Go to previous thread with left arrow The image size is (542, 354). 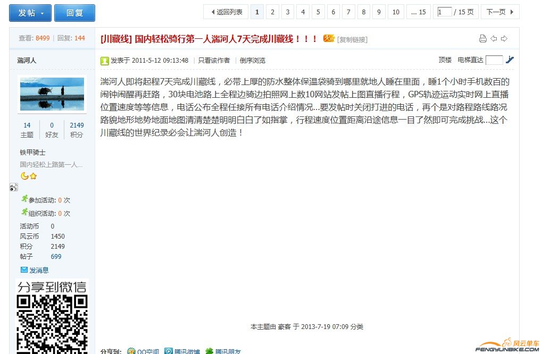(494, 38)
